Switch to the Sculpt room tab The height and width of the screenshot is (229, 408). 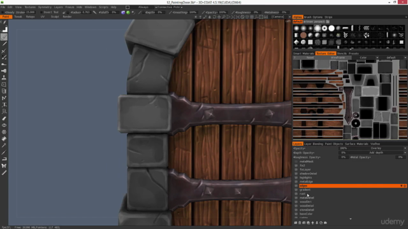coord(55,17)
